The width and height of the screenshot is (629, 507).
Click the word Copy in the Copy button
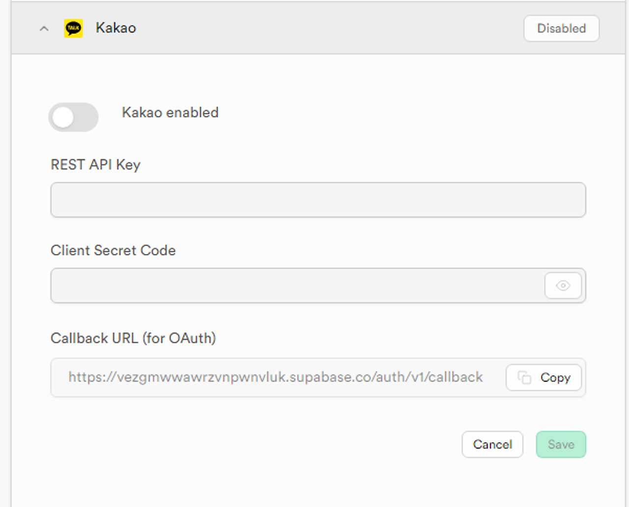coord(555,377)
